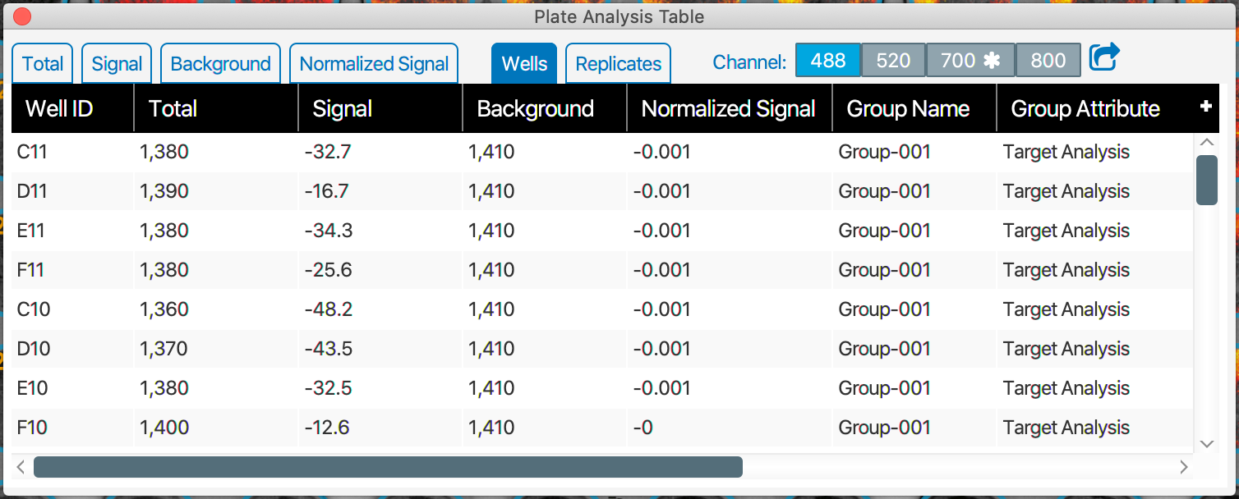Click the Background column header
Image resolution: width=1239 pixels, height=499 pixels.
pos(545,108)
